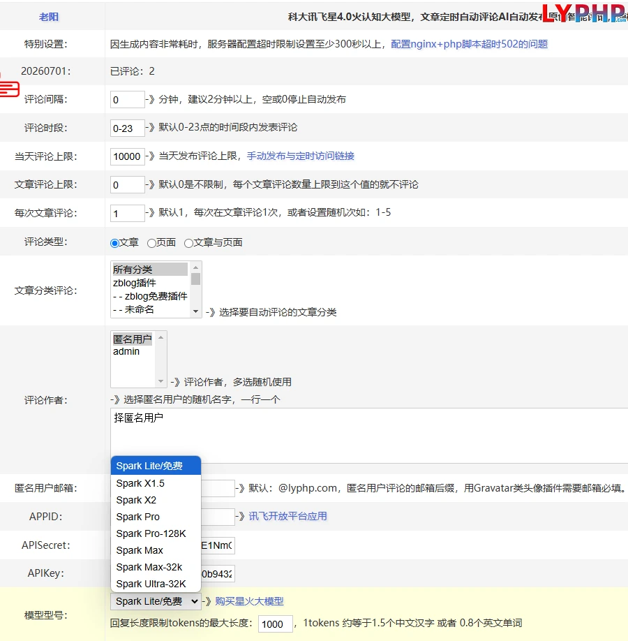Click the APIKey input field

point(218,574)
